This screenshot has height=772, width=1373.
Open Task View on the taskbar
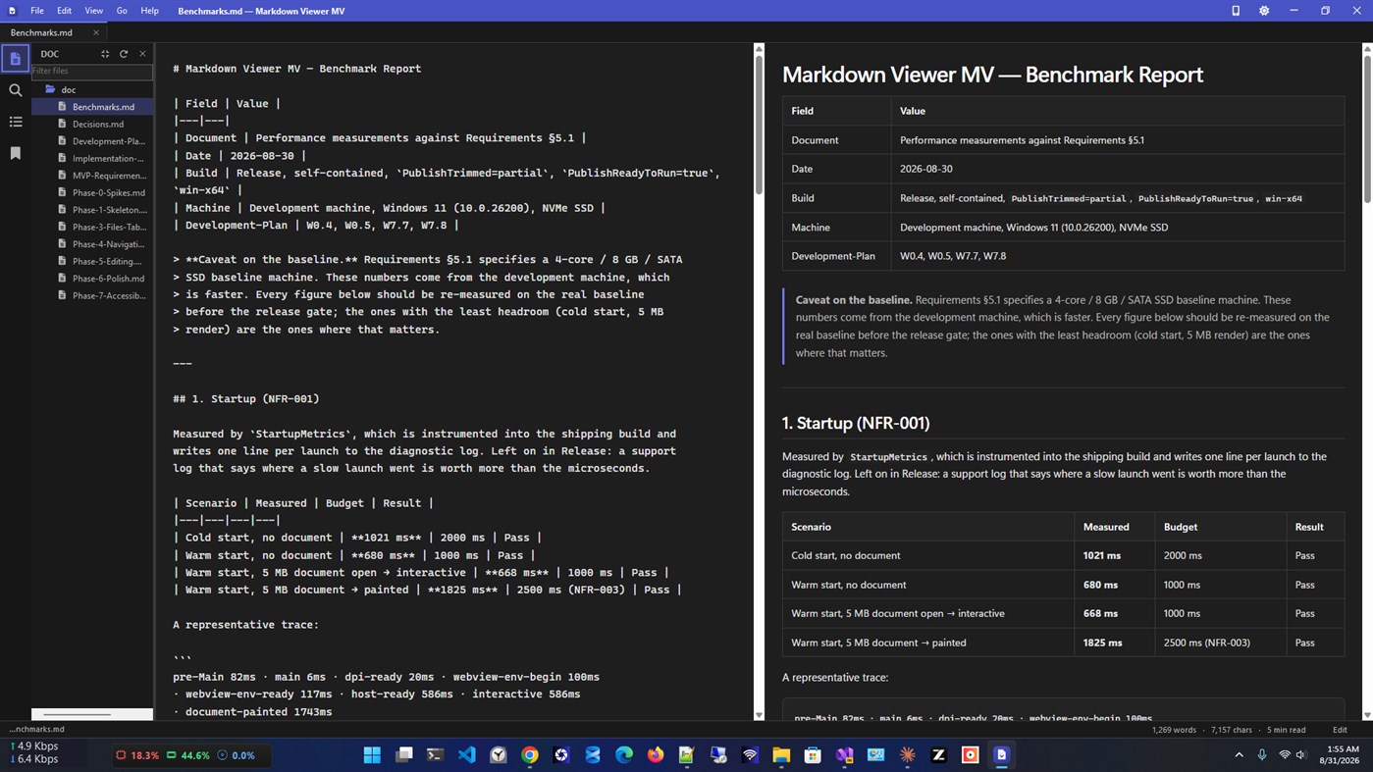coord(403,754)
